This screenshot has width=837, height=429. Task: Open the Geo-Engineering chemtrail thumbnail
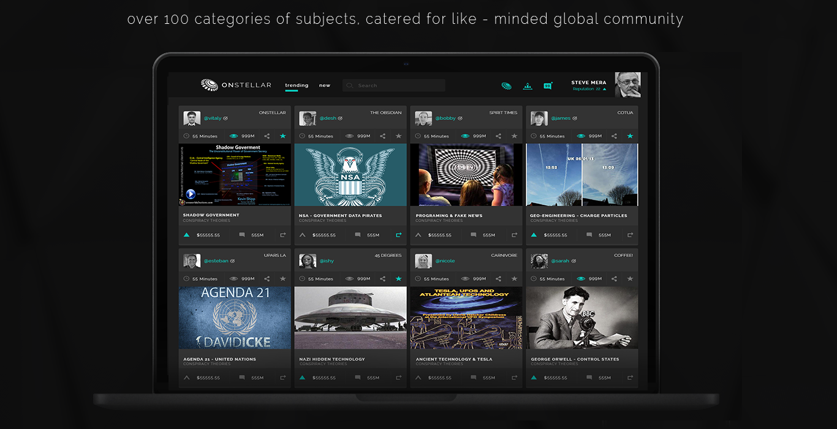(582, 175)
